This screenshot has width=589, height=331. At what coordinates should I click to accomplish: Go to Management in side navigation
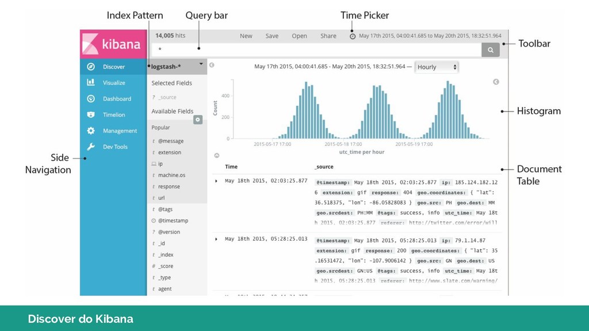[x=113, y=130]
